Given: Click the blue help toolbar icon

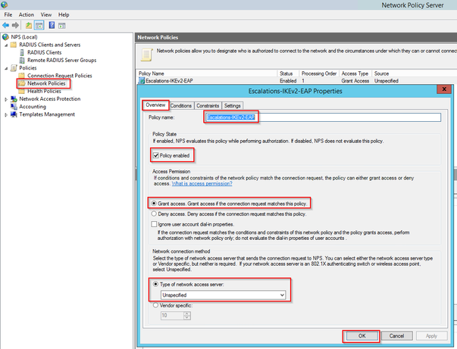Looking at the screenshot, I should coord(52,25).
